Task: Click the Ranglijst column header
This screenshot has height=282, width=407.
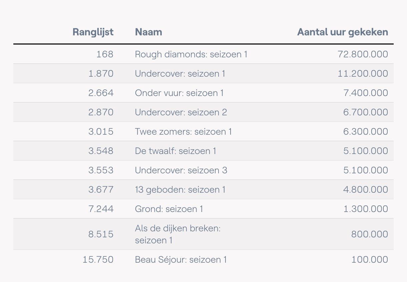Action: click(x=93, y=32)
